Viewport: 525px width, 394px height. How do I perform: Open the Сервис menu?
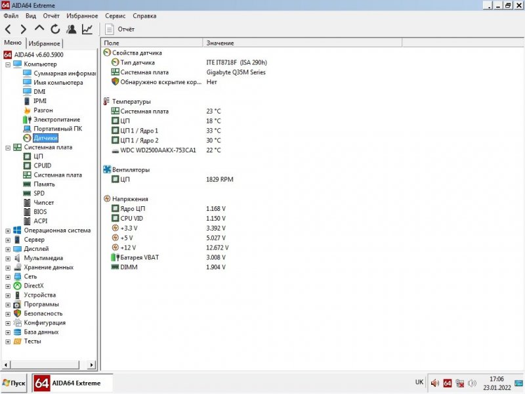[x=115, y=16]
